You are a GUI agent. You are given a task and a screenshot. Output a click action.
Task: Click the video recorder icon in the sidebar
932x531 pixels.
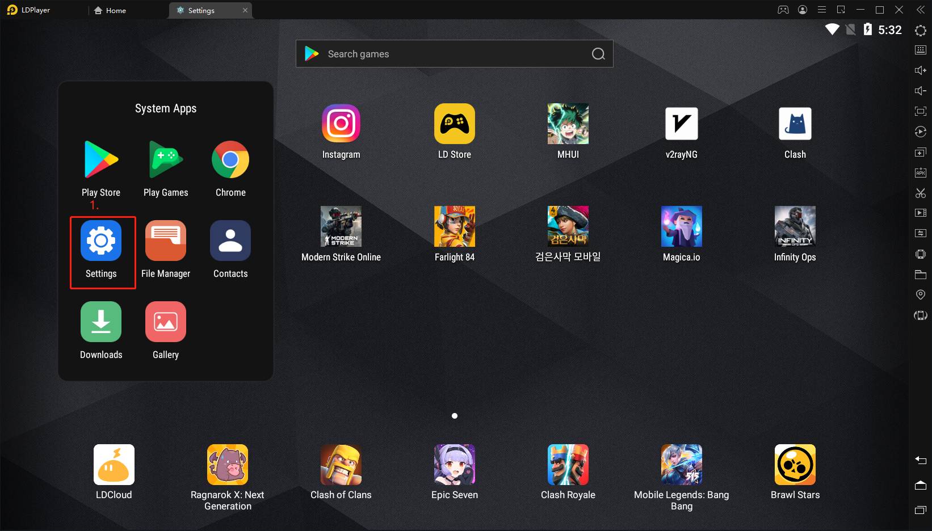click(x=921, y=213)
